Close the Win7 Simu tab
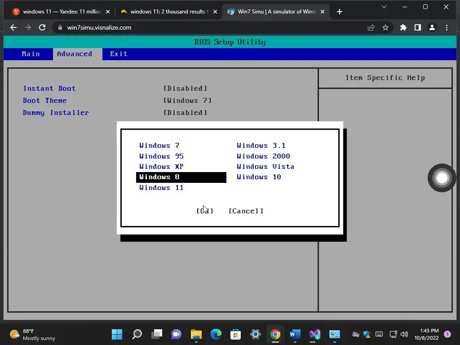Image resolution: width=460 pixels, height=345 pixels. (x=323, y=12)
